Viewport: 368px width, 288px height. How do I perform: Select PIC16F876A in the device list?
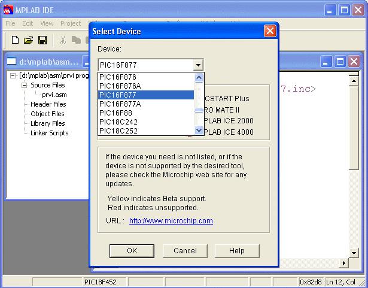point(146,86)
